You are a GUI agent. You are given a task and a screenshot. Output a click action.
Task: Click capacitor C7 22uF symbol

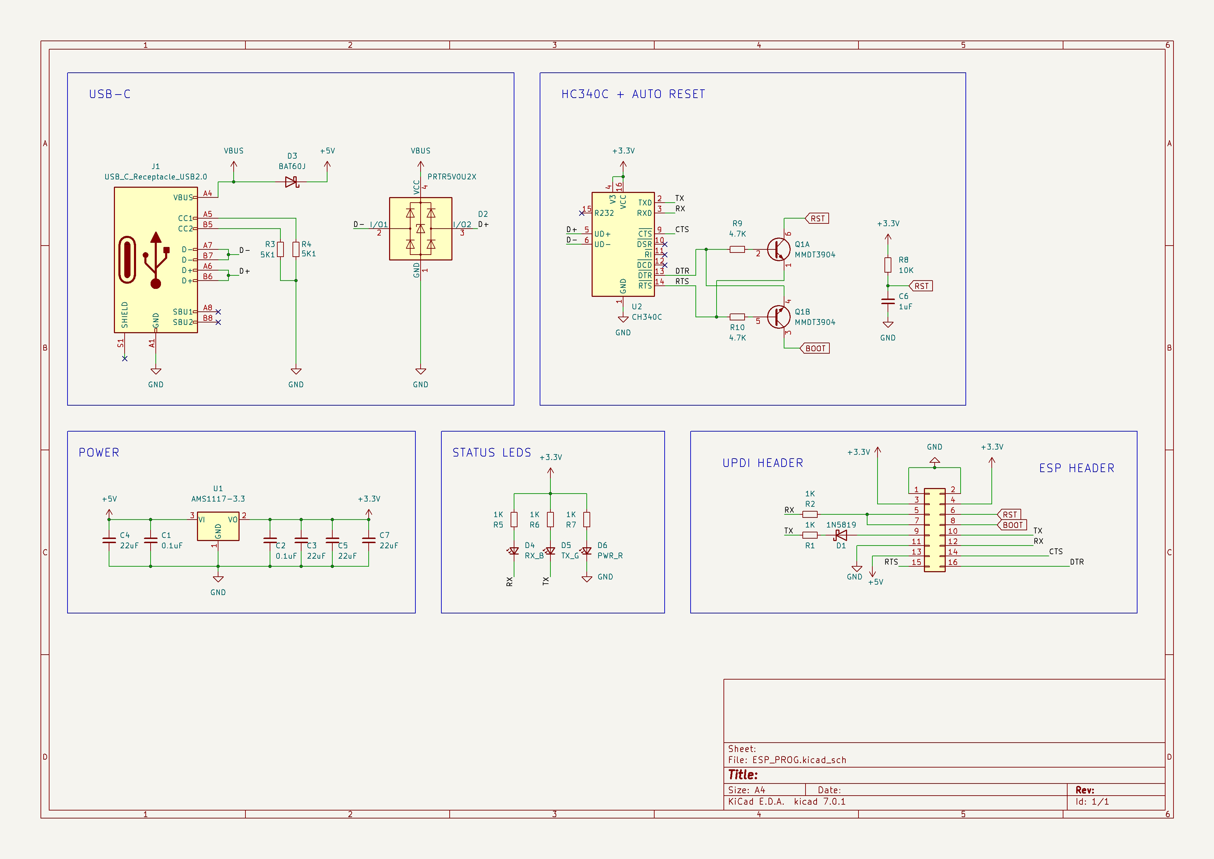[x=369, y=541]
